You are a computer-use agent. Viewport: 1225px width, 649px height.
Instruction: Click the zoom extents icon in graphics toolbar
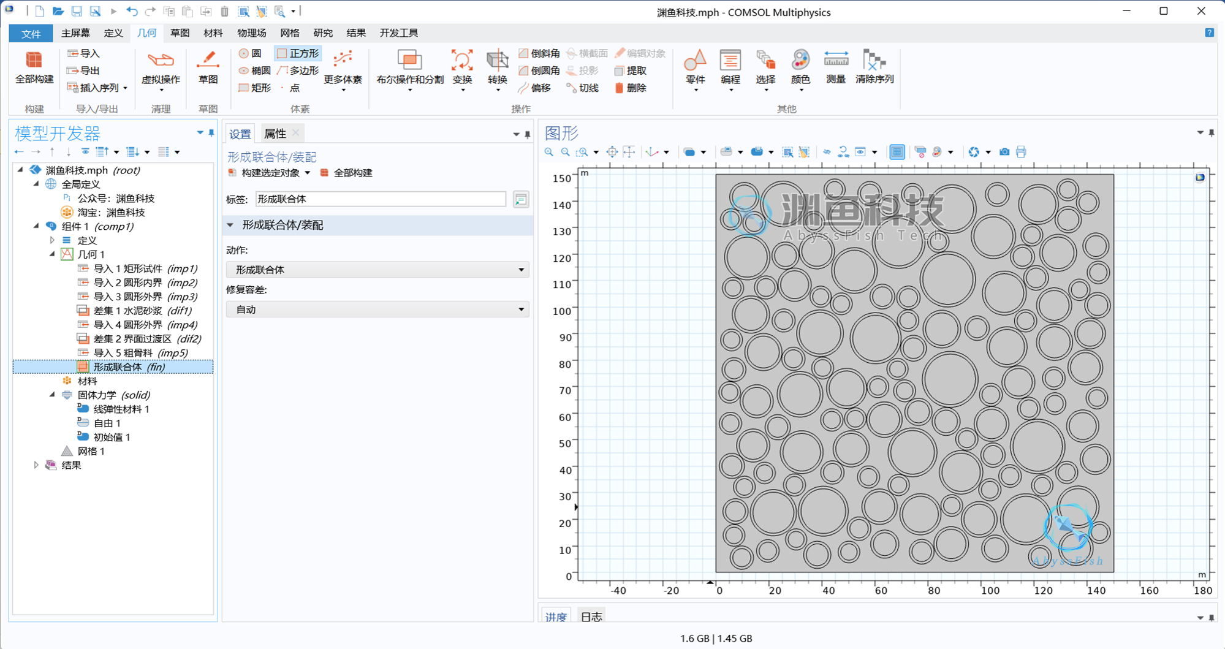coord(612,152)
